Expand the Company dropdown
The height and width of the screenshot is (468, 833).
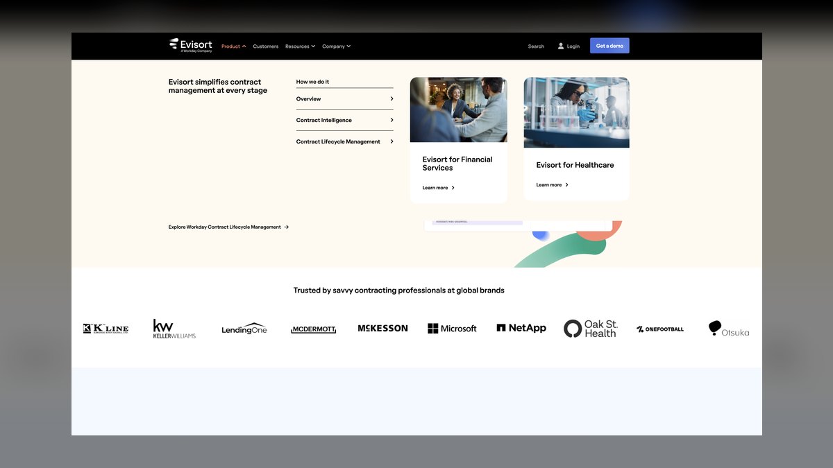coord(337,46)
